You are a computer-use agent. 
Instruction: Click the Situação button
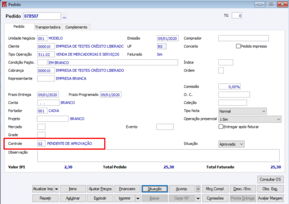[x=155, y=189]
